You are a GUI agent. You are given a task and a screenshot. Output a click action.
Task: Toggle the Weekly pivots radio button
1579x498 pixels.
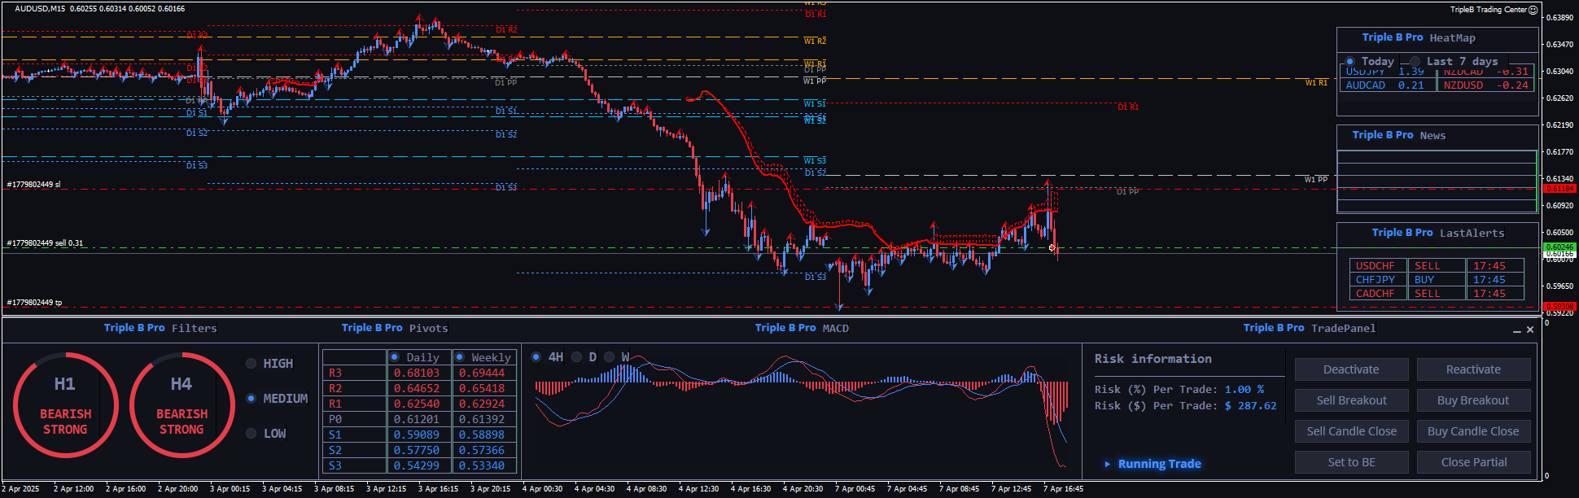(x=460, y=357)
